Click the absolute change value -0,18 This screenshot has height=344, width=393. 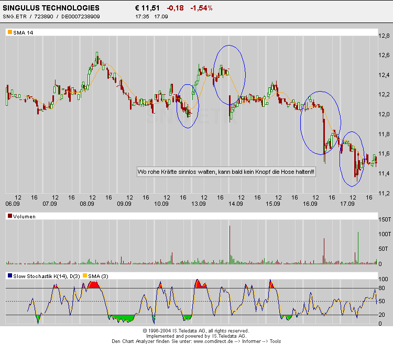click(x=175, y=8)
